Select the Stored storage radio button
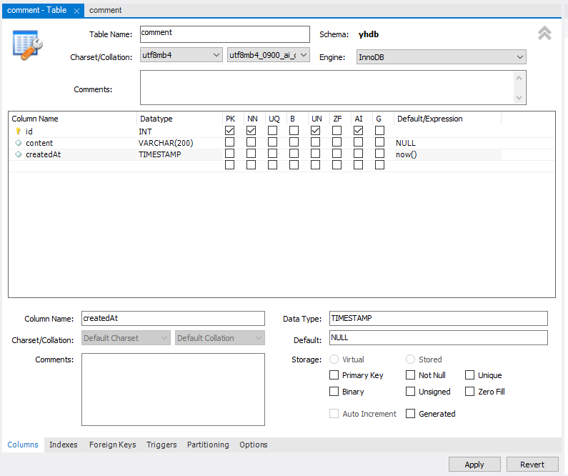 pos(410,359)
